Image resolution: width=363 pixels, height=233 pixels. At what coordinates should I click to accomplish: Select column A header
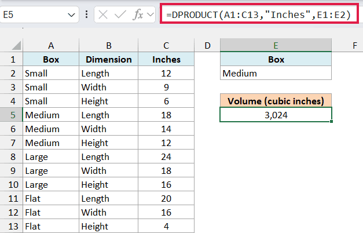tap(51, 45)
